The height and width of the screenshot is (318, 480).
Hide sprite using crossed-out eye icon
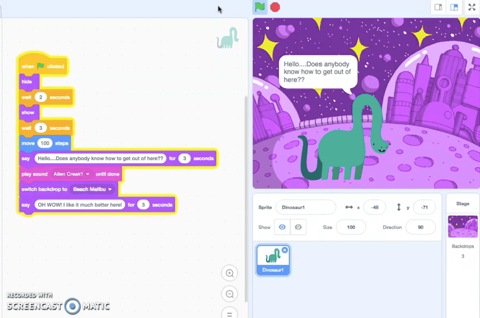point(298,227)
